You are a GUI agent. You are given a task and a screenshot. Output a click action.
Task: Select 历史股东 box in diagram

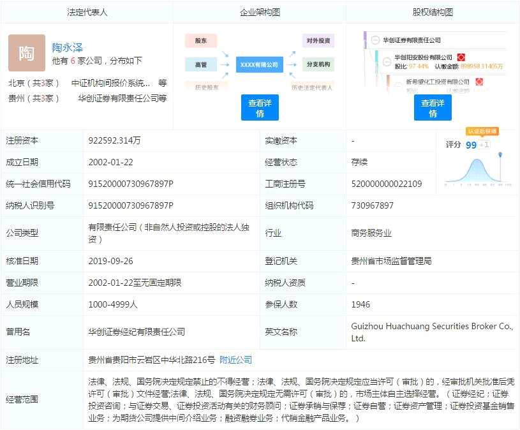[x=207, y=87]
